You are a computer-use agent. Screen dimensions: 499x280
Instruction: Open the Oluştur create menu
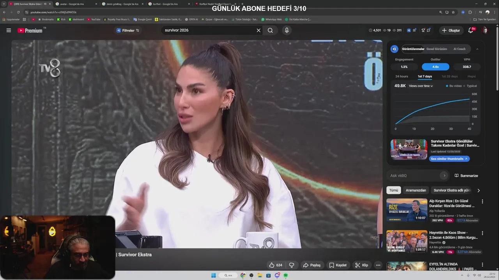tap(451, 30)
